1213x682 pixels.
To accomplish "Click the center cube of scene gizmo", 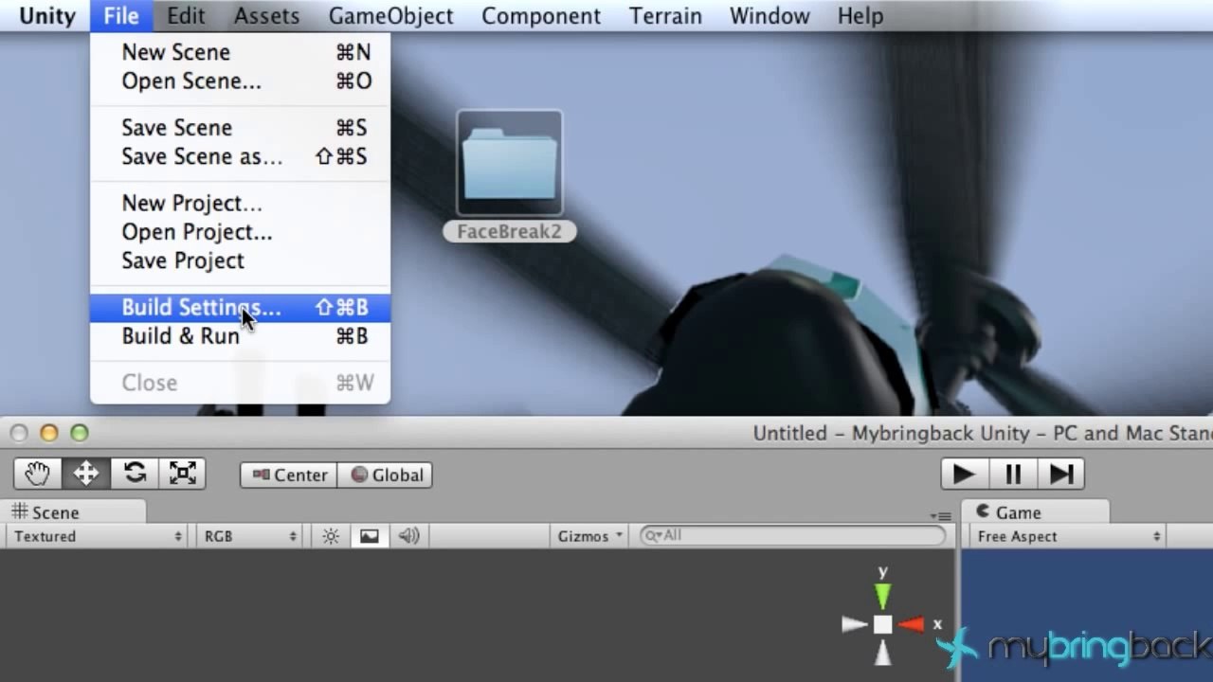I will pyautogui.click(x=882, y=624).
